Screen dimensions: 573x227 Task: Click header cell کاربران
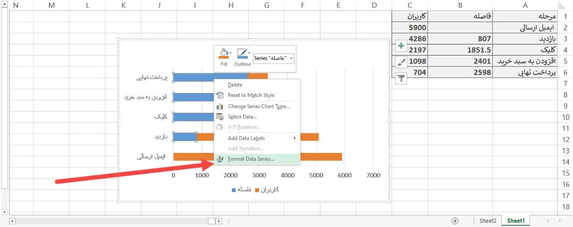tap(410, 16)
